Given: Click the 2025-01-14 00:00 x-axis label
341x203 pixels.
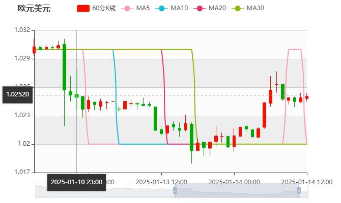Looking at the screenshot, I should pos(234,182).
